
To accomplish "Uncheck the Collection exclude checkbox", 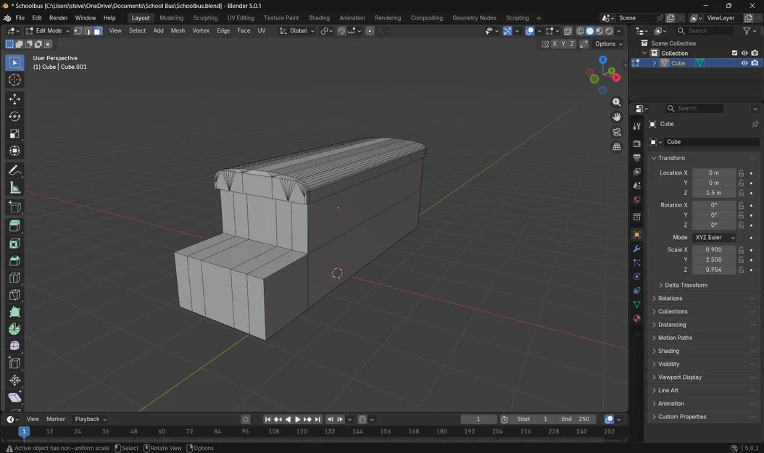I will pos(734,53).
